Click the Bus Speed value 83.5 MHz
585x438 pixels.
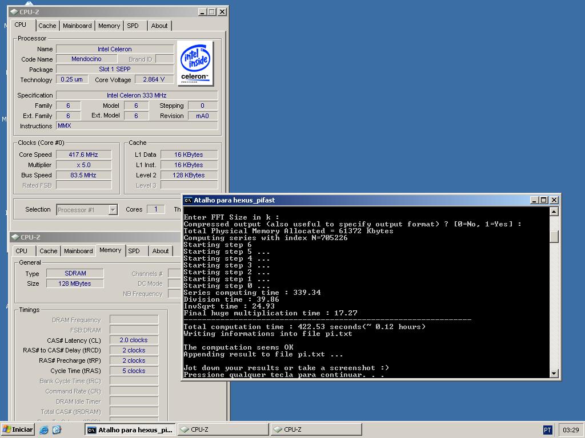tap(83, 175)
